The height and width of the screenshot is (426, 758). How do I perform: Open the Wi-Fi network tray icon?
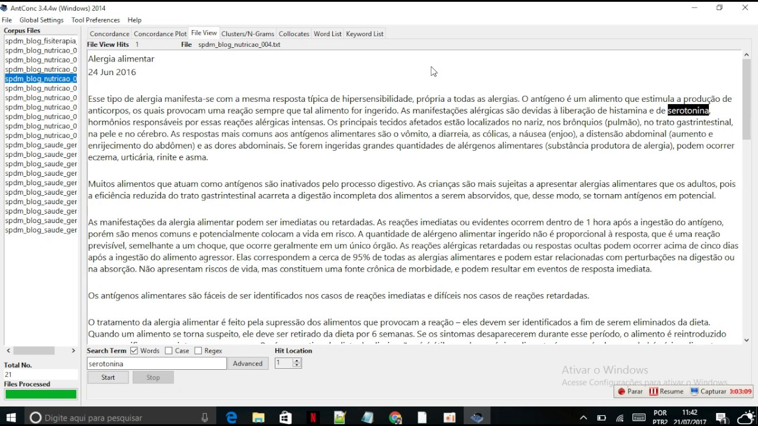(x=620, y=418)
